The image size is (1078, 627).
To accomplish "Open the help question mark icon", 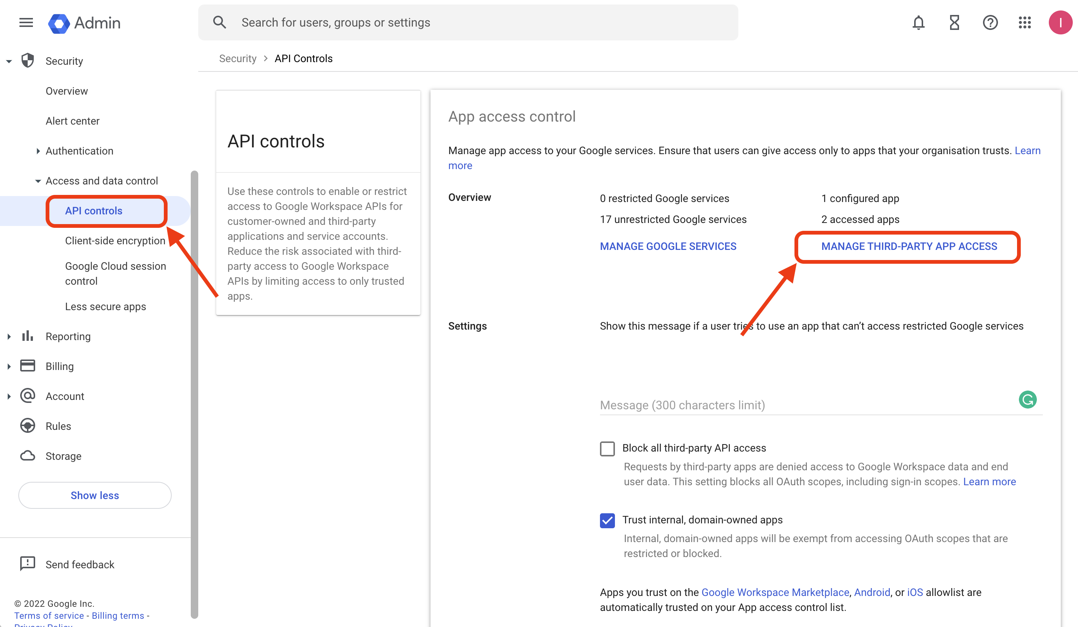I will tap(990, 23).
